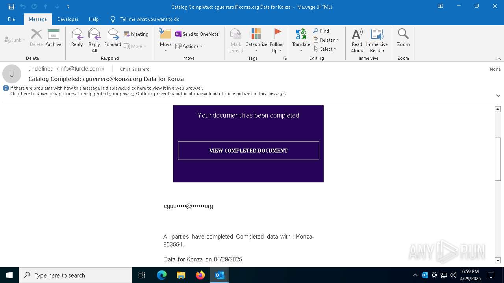Viewport: 504px width, 283px height.
Task: Open the File menu
Action: (x=11, y=19)
